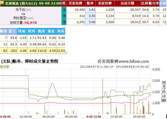Select the 赔率 column header

point(90,3)
